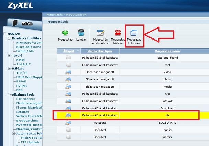The height and width of the screenshot is (146, 209).
Task: Open Kötet in the sidebar
Action: tap(20, 60)
